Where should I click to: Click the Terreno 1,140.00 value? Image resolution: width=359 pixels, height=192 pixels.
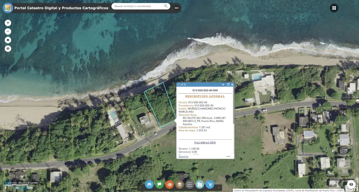point(194,149)
